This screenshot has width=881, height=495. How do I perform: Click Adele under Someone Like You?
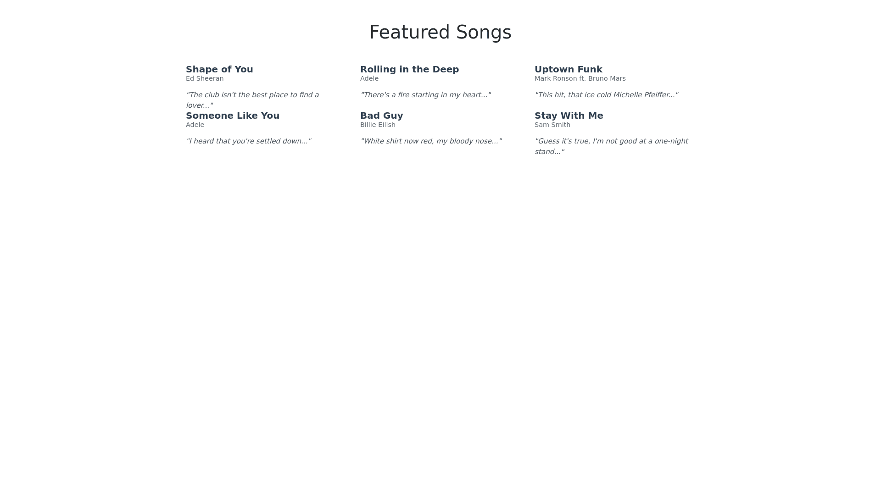pyautogui.click(x=195, y=125)
